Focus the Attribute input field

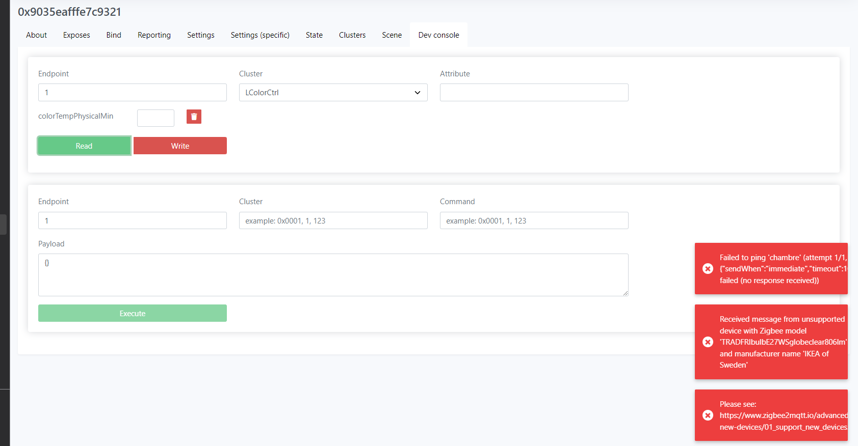pyautogui.click(x=534, y=93)
